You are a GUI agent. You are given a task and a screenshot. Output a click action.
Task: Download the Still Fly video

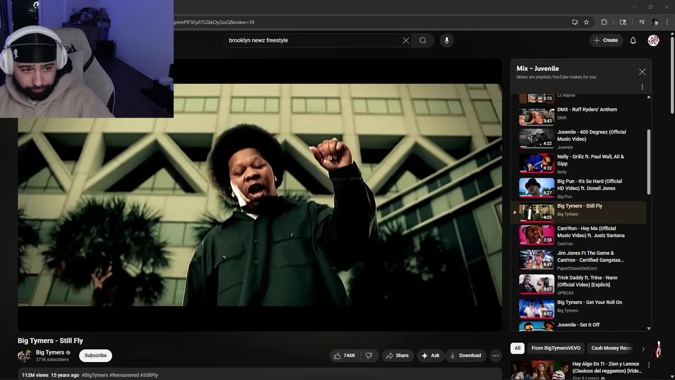click(465, 356)
